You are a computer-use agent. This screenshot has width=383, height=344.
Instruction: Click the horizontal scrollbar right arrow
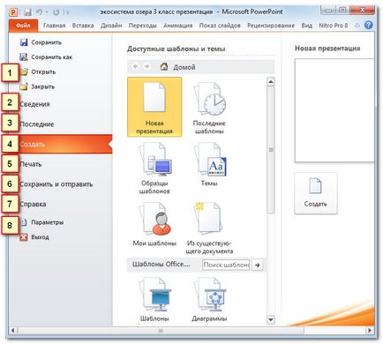(x=370, y=331)
